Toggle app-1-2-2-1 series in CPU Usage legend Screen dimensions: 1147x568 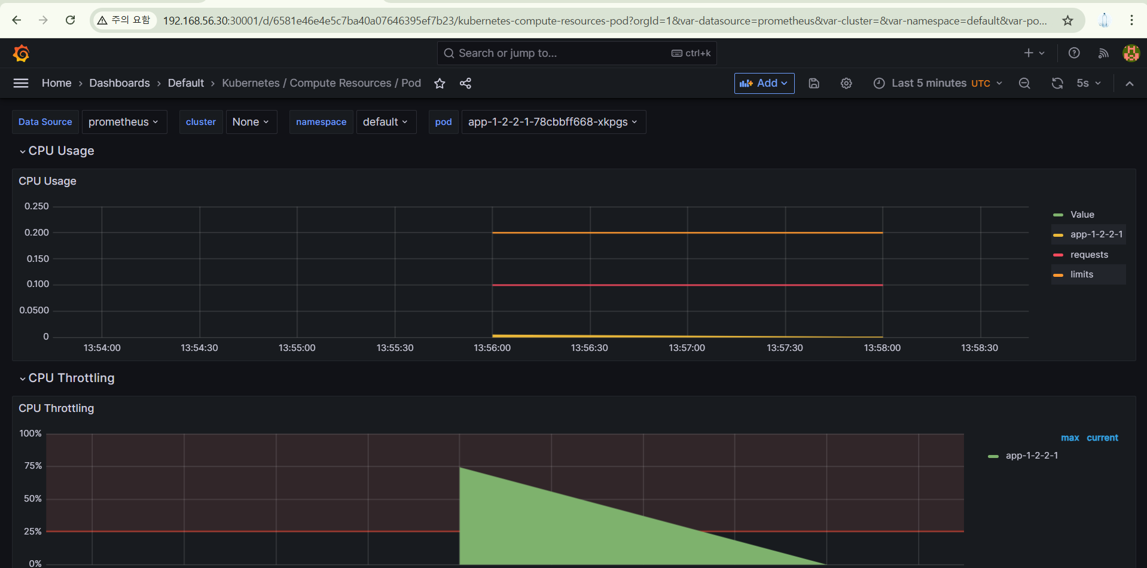(x=1096, y=234)
